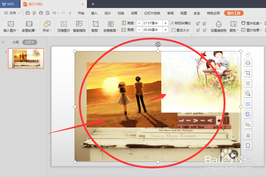This screenshot has height=177, width=266.
Task: Decrease picture brightness icon
Action: 205,30
